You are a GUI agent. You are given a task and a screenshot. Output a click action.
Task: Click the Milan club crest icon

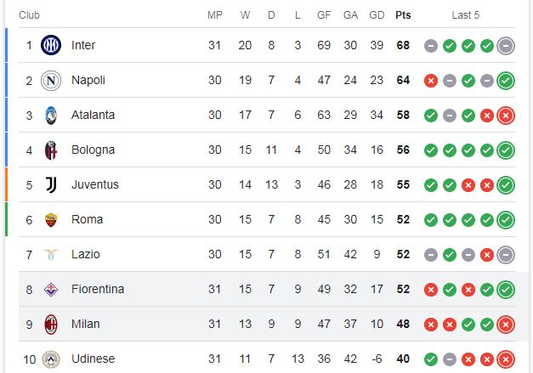[51, 325]
